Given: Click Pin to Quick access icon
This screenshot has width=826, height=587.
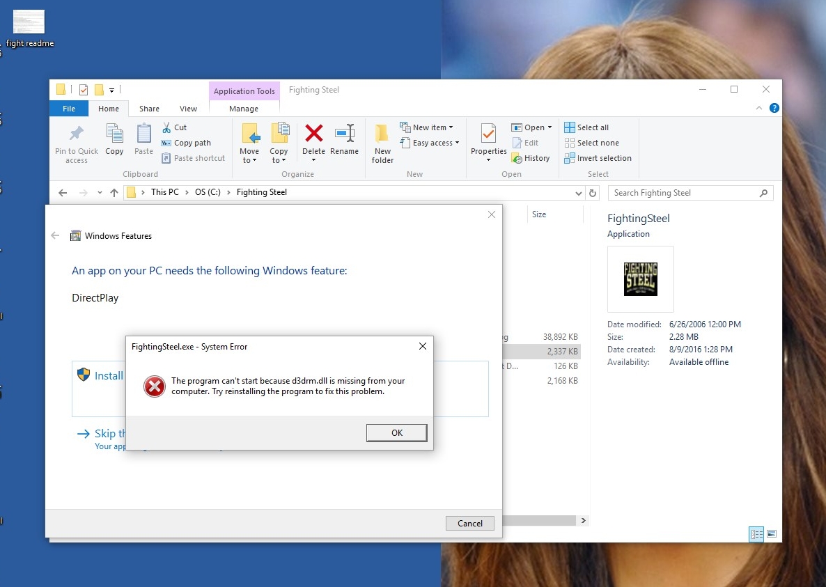Looking at the screenshot, I should click(x=77, y=134).
